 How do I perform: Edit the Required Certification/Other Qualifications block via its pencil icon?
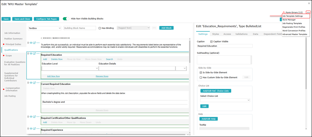(x=34, y=117)
